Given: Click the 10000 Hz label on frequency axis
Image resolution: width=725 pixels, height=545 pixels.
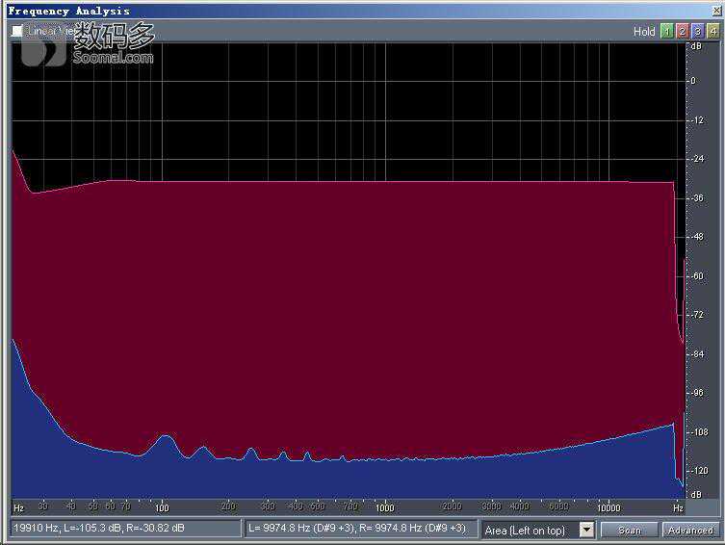Looking at the screenshot, I should click(x=608, y=506).
